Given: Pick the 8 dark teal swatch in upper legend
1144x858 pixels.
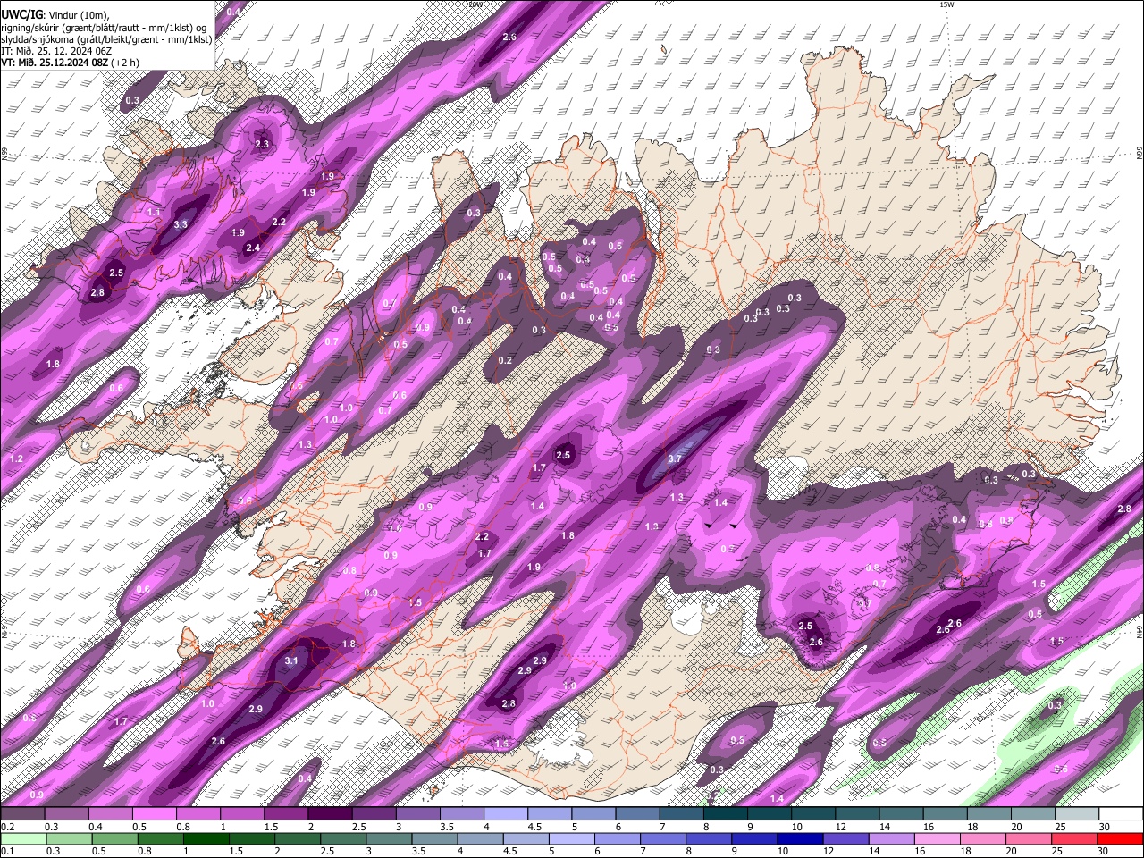Looking at the screenshot, I should pyautogui.click(x=725, y=814).
